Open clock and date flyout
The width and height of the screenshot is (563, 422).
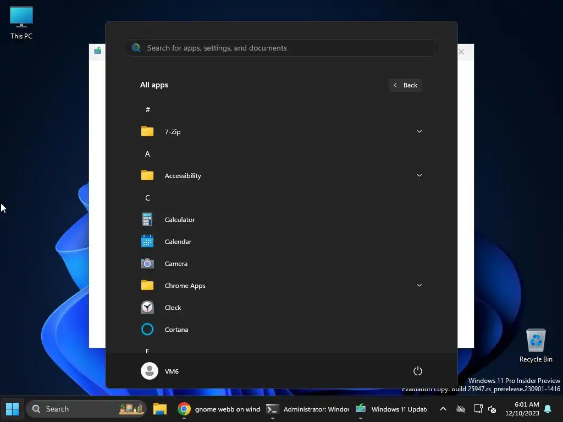(522, 409)
